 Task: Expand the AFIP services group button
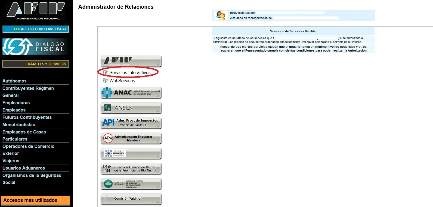[131, 61]
